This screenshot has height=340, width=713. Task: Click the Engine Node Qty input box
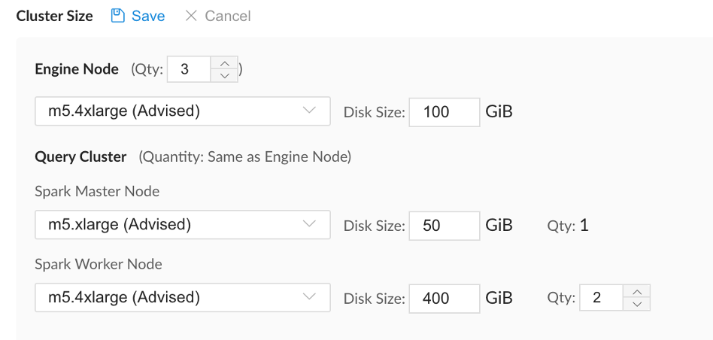coord(190,69)
